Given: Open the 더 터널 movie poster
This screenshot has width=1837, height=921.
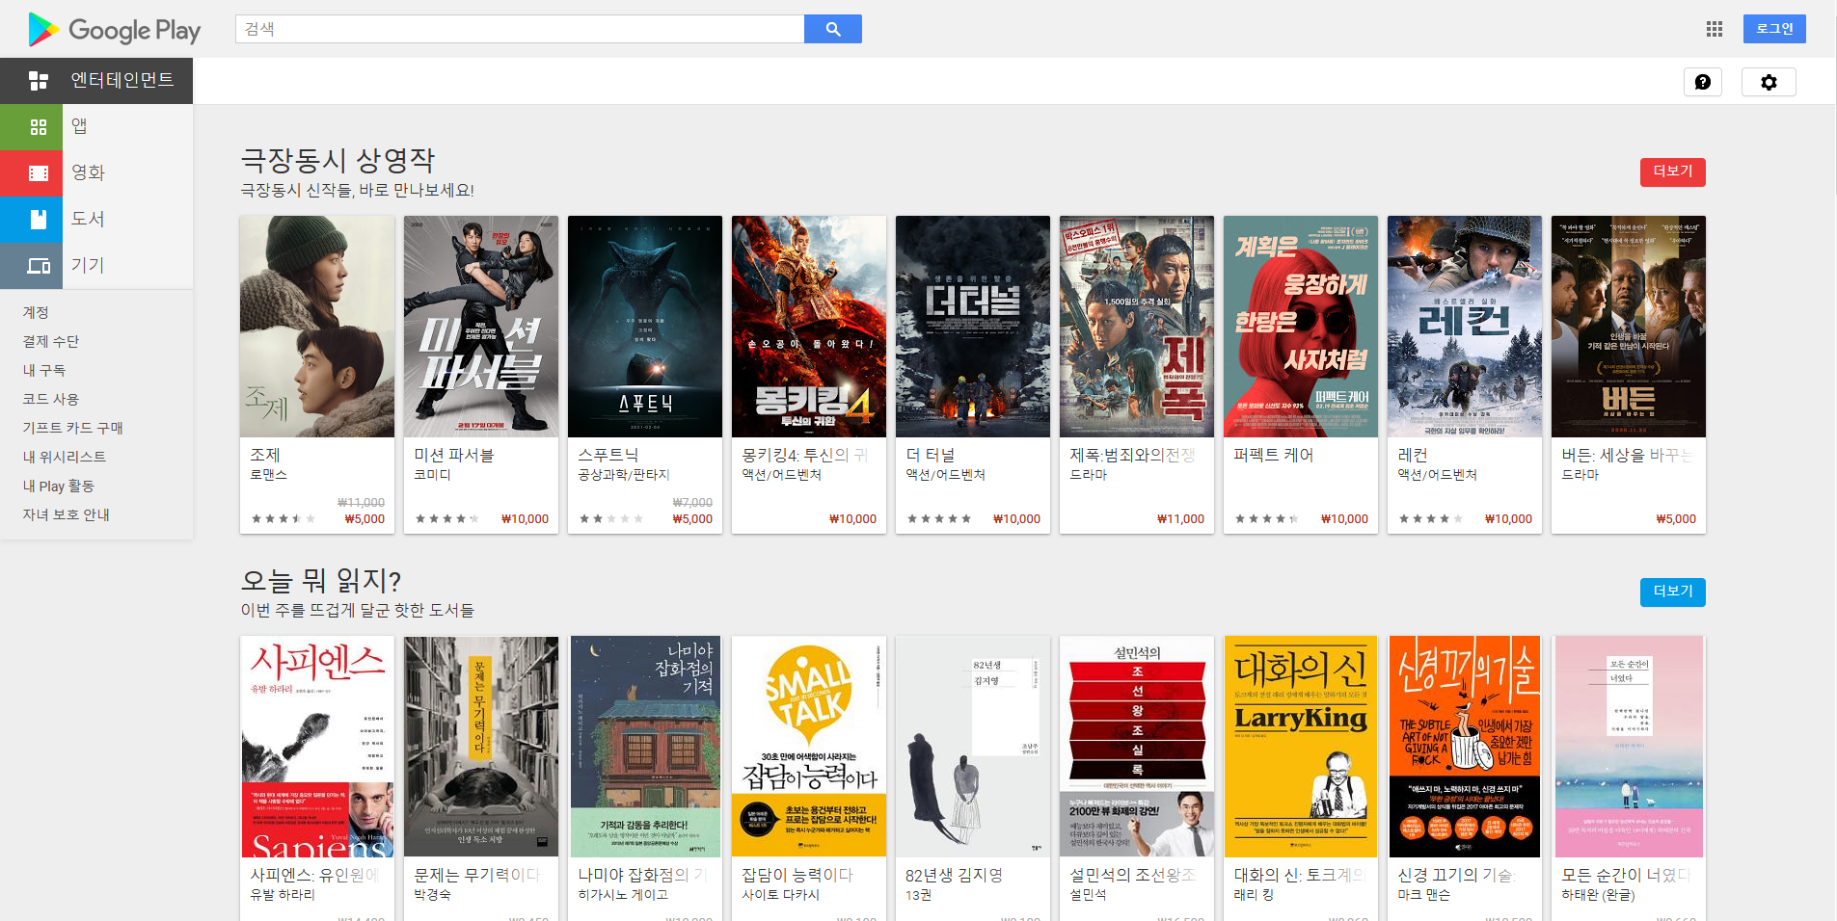Looking at the screenshot, I should click(x=973, y=327).
